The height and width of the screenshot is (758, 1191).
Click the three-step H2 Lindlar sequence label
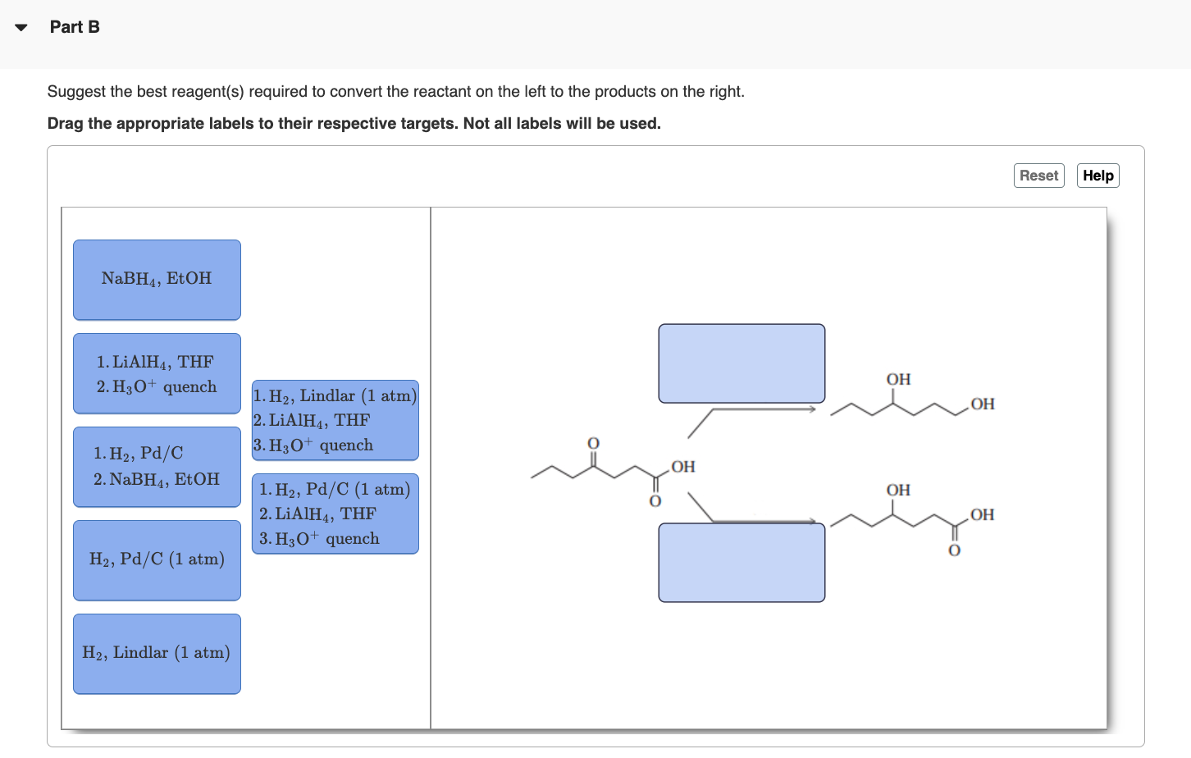335,420
